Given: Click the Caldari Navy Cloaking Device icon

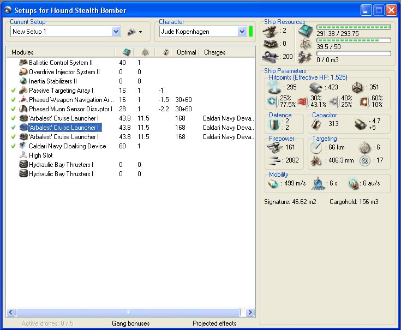Looking at the screenshot, I should (x=23, y=146).
